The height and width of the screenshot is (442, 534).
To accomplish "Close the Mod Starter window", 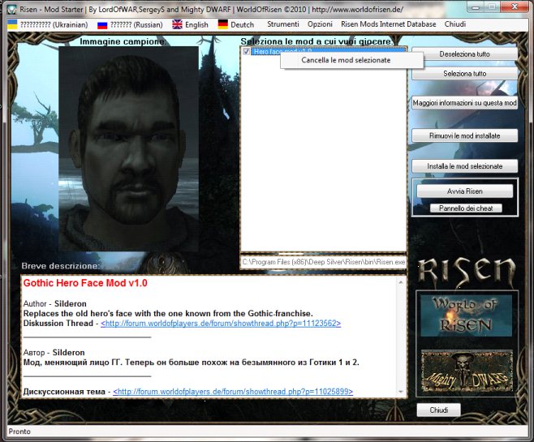I will click(x=515, y=6).
